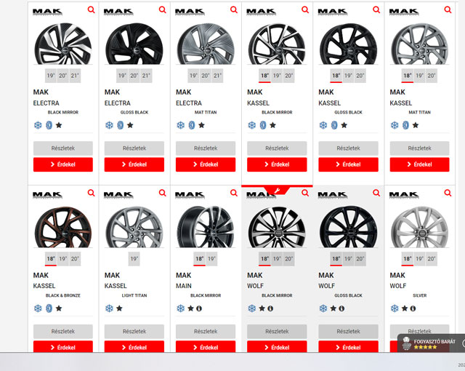
Task: Select 18" size for Kassel Black Mirror
Action: click(264, 76)
